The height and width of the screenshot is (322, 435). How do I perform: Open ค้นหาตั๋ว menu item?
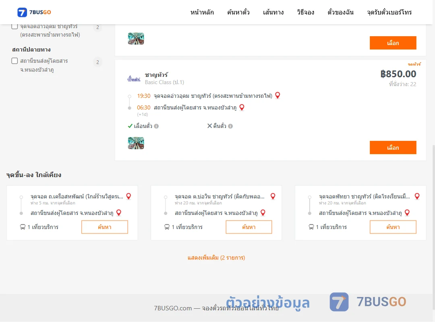[238, 12]
